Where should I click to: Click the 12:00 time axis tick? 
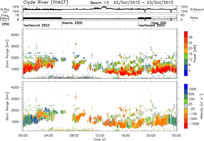[100, 136]
